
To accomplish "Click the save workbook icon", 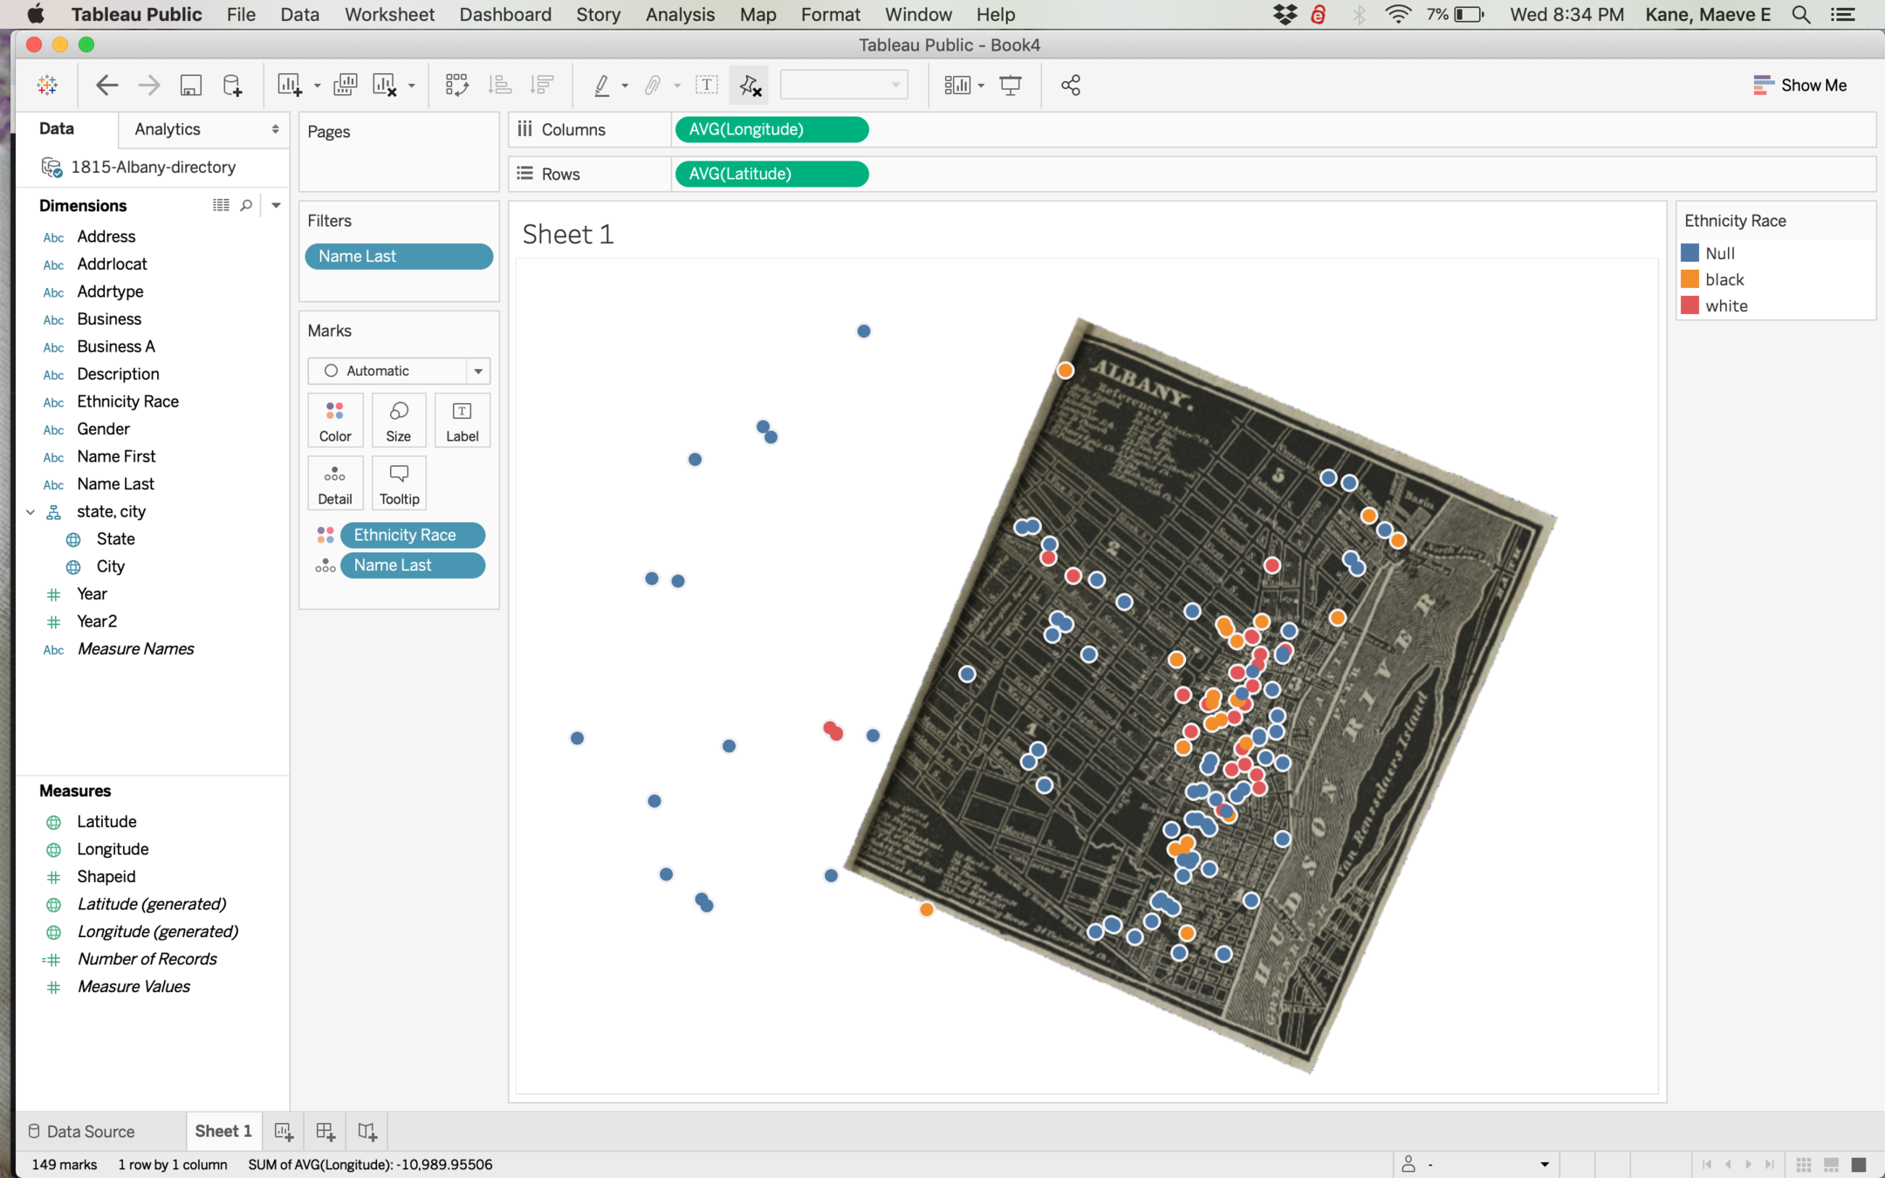I will pos(190,85).
